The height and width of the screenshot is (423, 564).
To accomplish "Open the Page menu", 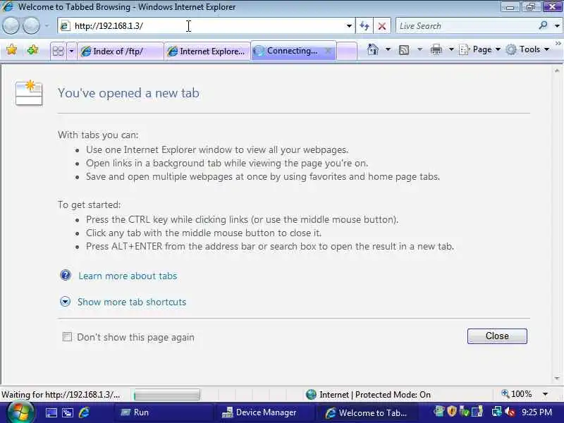I will pos(480,49).
